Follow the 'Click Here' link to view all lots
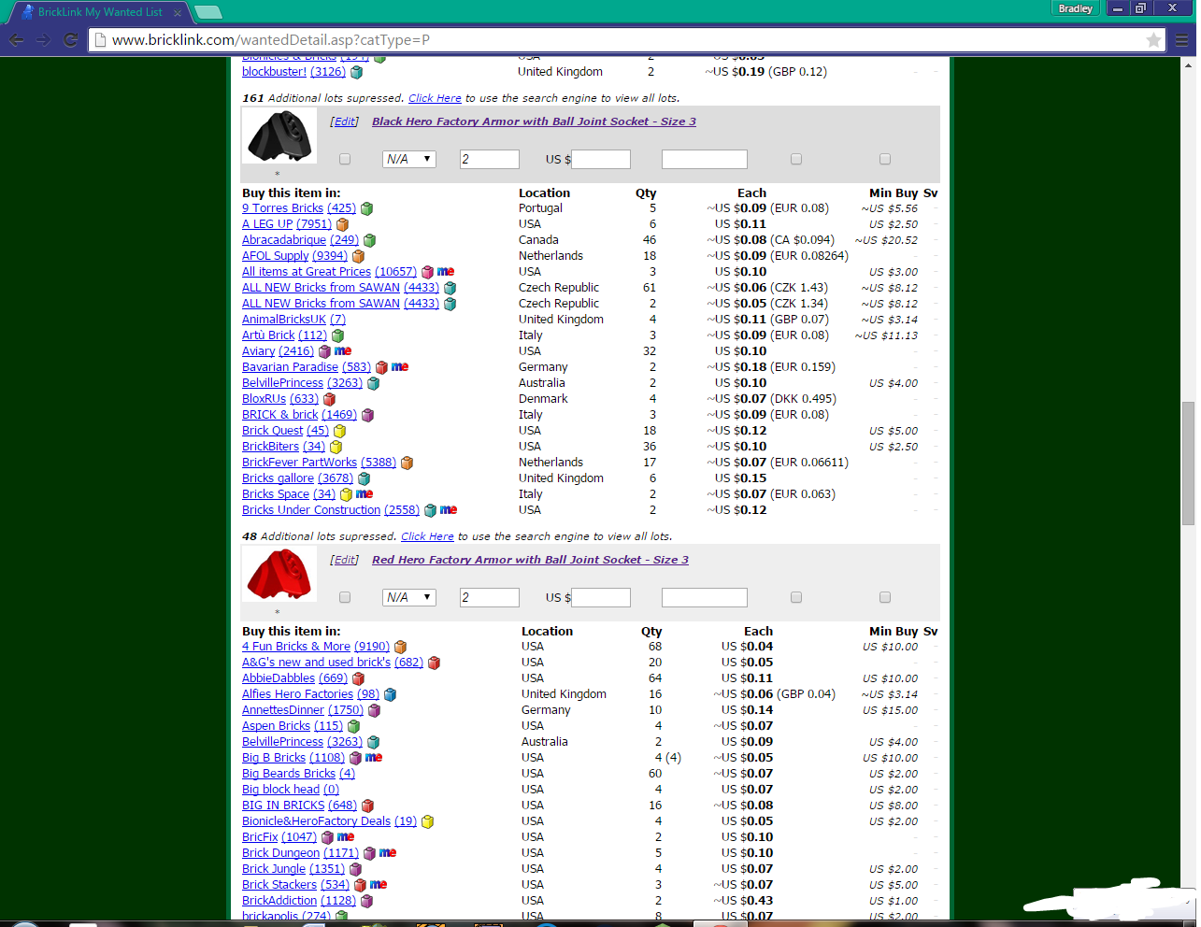The image size is (1201, 927). [435, 97]
